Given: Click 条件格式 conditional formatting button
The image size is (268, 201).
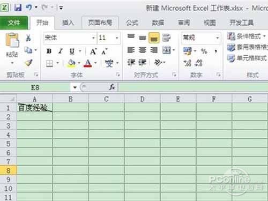Looking at the screenshot, I should [x=247, y=36].
